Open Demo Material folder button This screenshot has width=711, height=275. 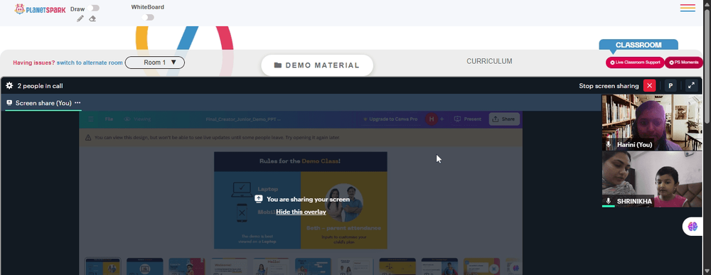tap(317, 65)
